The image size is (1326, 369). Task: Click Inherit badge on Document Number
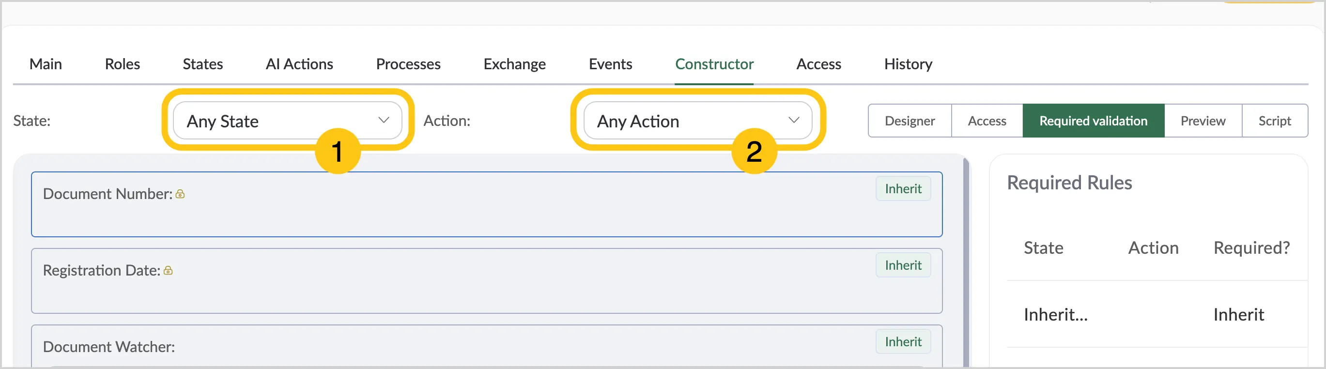[903, 189]
